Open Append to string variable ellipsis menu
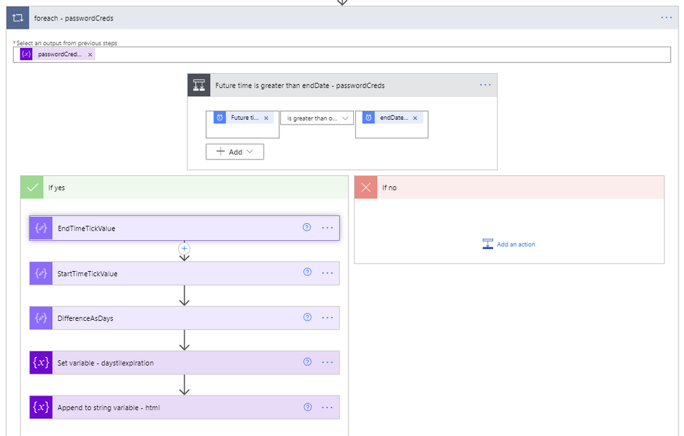The height and width of the screenshot is (436, 684). [x=327, y=408]
